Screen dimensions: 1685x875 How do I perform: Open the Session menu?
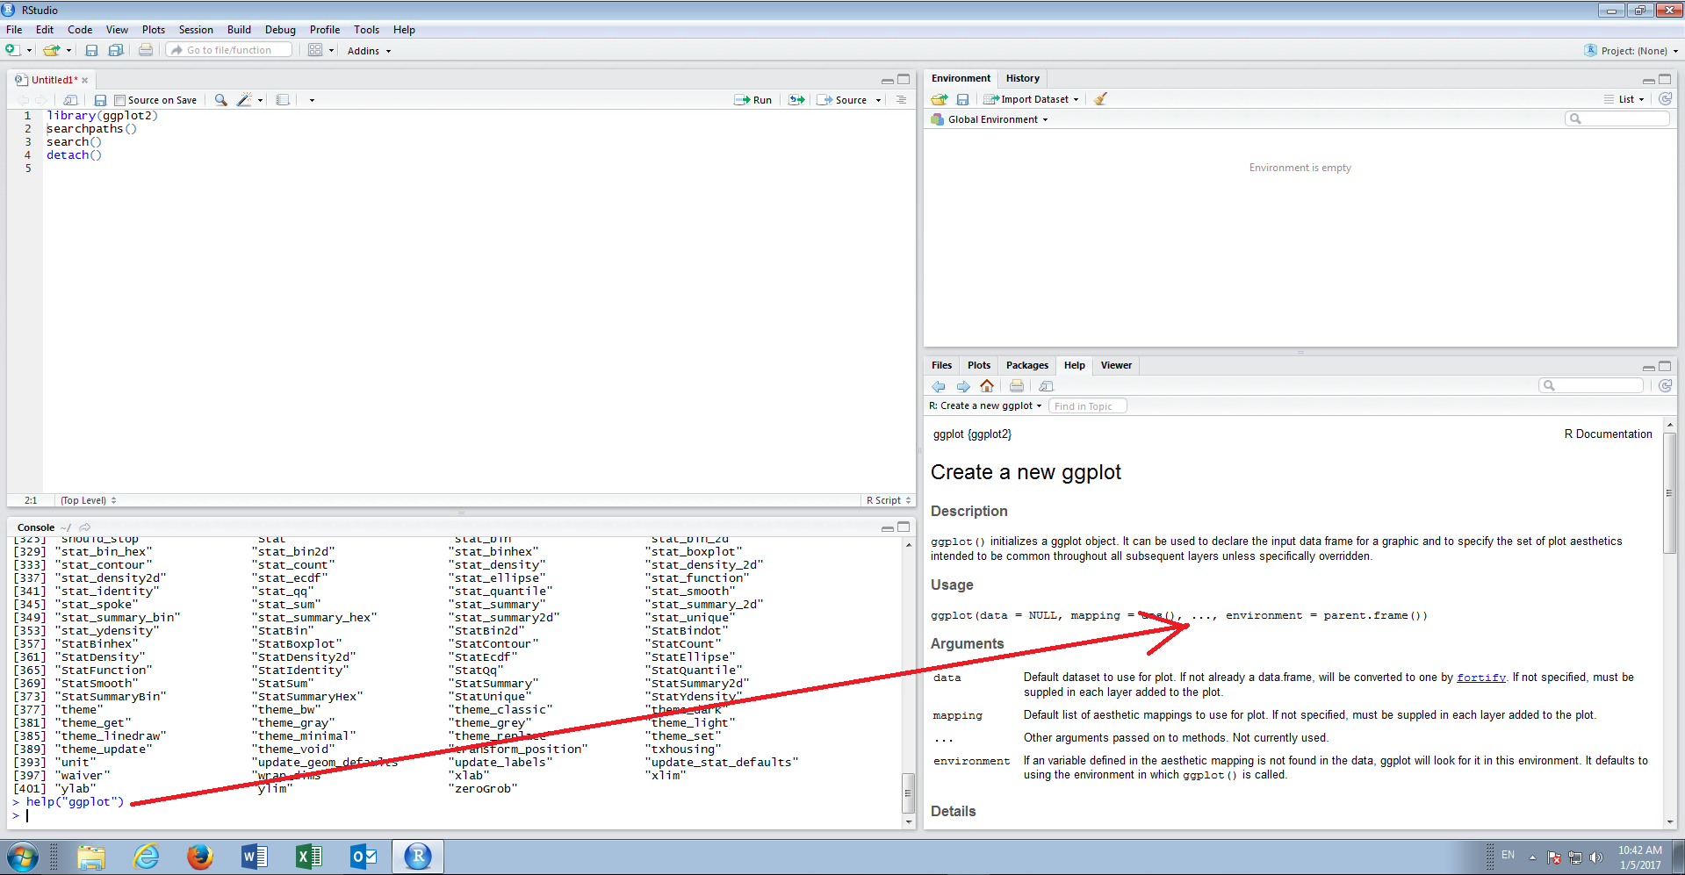[196, 30]
